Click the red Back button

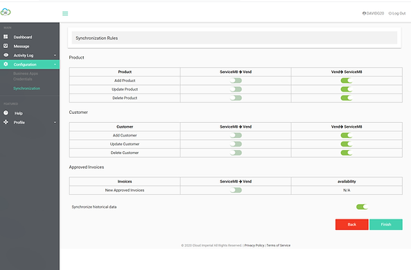pos(352,224)
